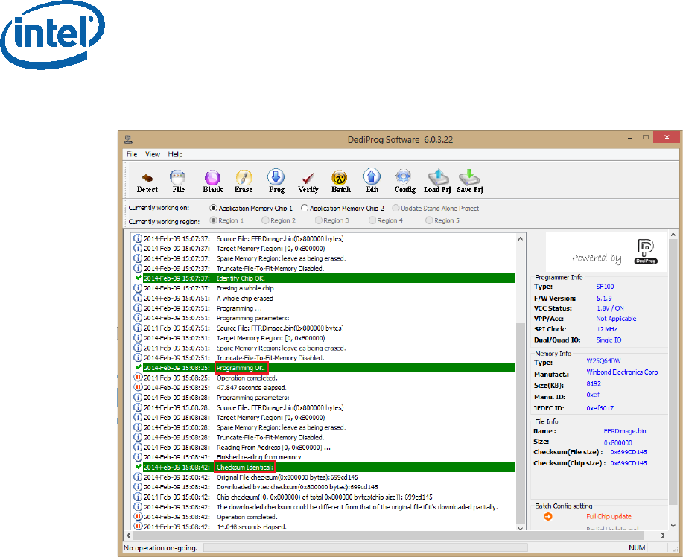Select the 'Identify Chip OK.' log row
Screen dimensions: 683x557
pos(325,278)
